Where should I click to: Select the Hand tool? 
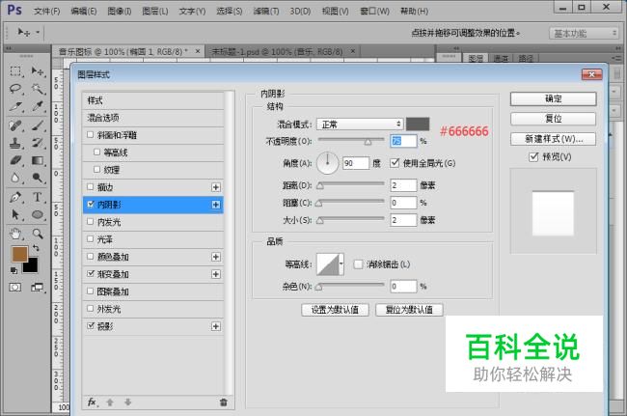pyautogui.click(x=15, y=234)
